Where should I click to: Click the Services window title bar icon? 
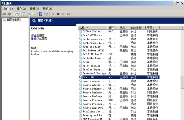pos(4,3)
